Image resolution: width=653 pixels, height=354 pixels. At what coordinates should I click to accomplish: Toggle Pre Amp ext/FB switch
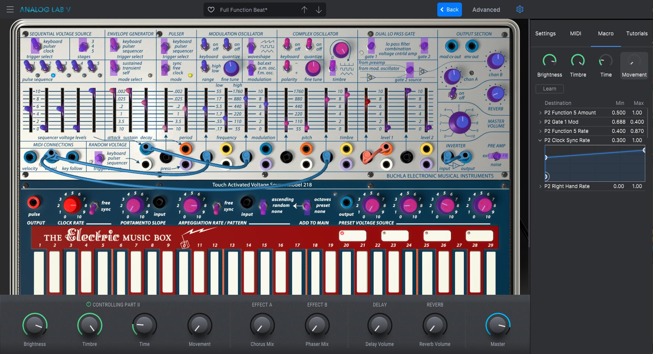point(497,156)
